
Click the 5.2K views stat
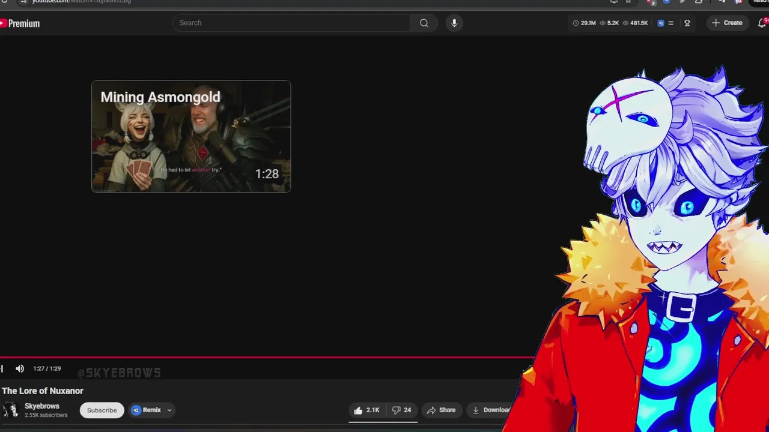609,23
